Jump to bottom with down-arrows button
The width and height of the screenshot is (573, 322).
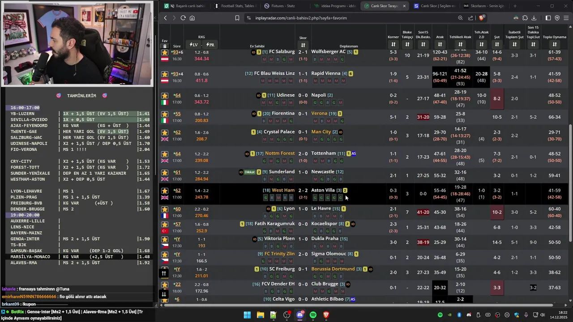pyautogui.click(x=164, y=294)
